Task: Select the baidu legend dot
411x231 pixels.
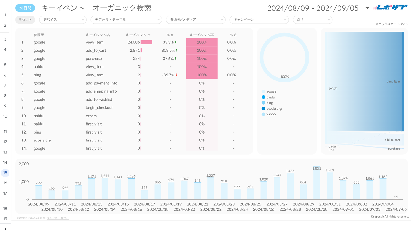Action: coord(263,97)
